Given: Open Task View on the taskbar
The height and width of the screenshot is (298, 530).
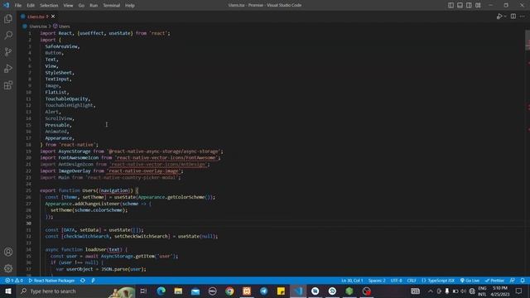Looking at the screenshot, I should coord(143,291).
